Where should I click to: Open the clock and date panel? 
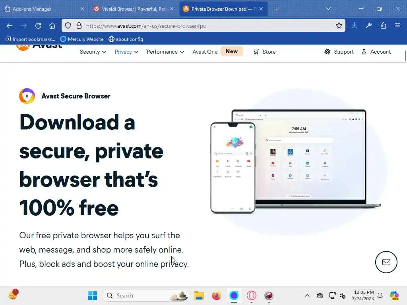[363, 295]
